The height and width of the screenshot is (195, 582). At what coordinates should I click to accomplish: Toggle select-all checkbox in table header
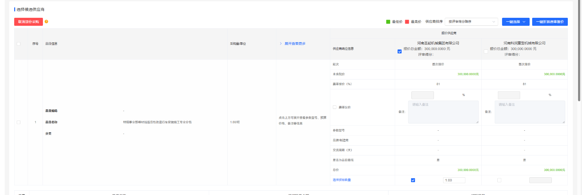19,44
